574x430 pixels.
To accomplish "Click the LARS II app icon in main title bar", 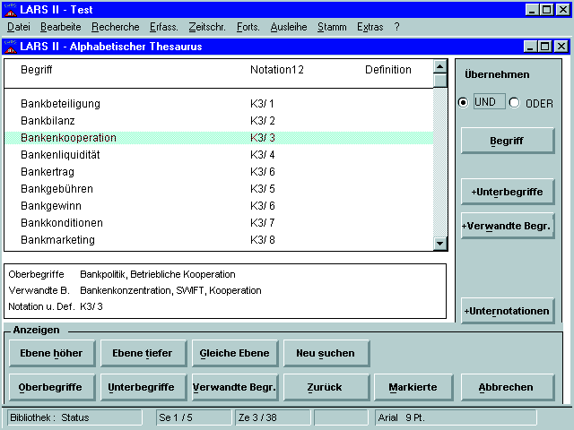I will [x=10, y=10].
